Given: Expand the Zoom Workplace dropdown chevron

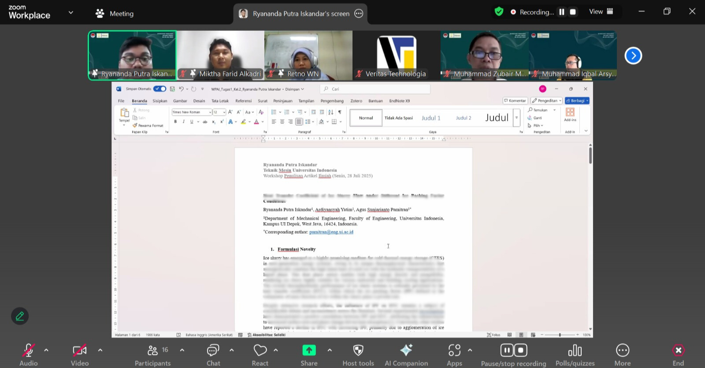Looking at the screenshot, I should pos(70,12).
